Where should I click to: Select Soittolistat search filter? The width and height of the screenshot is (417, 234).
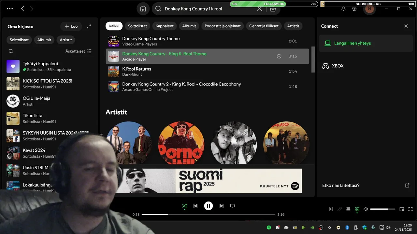click(x=137, y=26)
